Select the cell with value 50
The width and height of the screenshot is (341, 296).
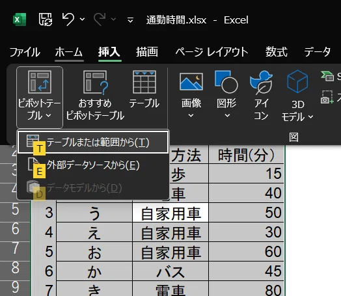tap(247, 213)
